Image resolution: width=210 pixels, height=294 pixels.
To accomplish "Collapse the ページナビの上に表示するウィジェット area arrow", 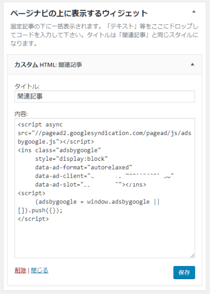I will [x=194, y=11].
